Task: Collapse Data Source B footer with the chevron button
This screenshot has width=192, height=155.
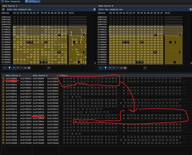Action: coord(145,68)
